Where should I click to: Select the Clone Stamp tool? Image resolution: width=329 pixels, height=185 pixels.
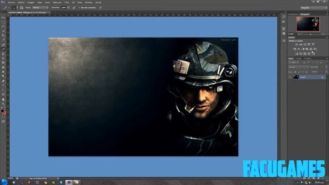(3, 53)
